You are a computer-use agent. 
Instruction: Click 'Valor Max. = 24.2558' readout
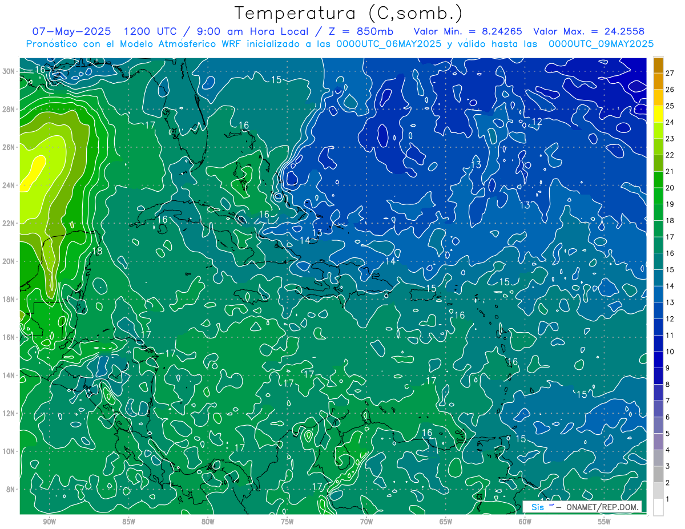pyautogui.click(x=589, y=31)
